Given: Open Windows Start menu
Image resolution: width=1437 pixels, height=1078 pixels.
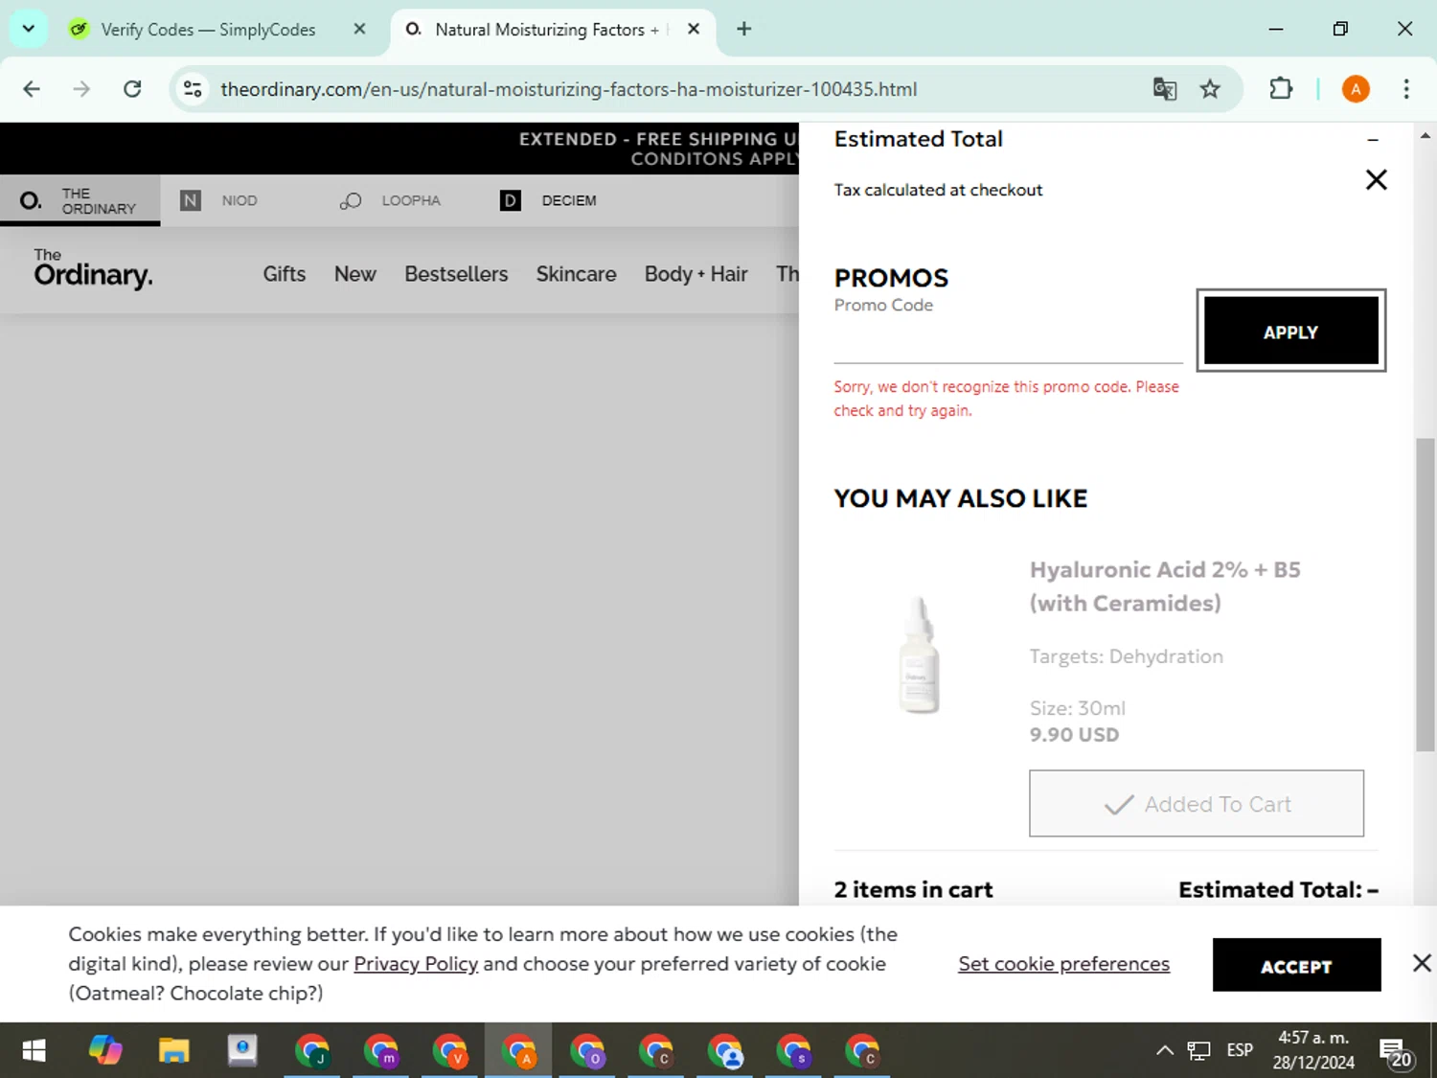Looking at the screenshot, I should 34,1051.
